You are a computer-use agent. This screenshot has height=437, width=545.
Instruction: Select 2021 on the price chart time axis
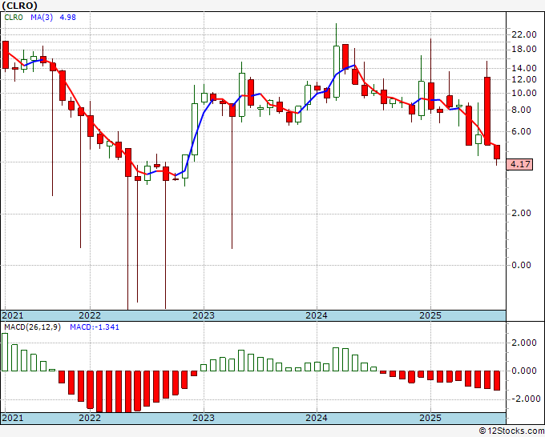point(14,316)
